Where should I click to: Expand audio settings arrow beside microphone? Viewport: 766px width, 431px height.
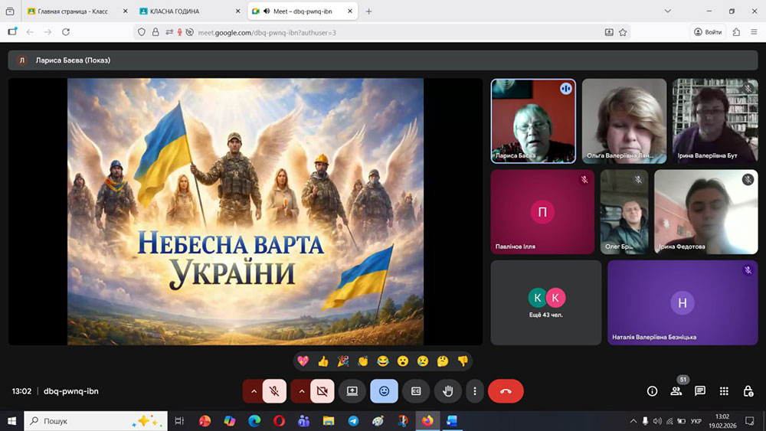(x=253, y=391)
